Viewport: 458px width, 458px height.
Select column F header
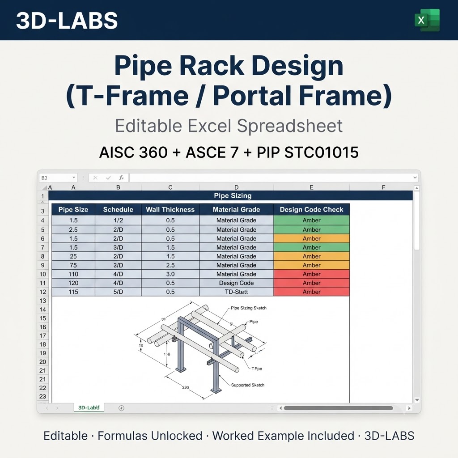(383, 187)
